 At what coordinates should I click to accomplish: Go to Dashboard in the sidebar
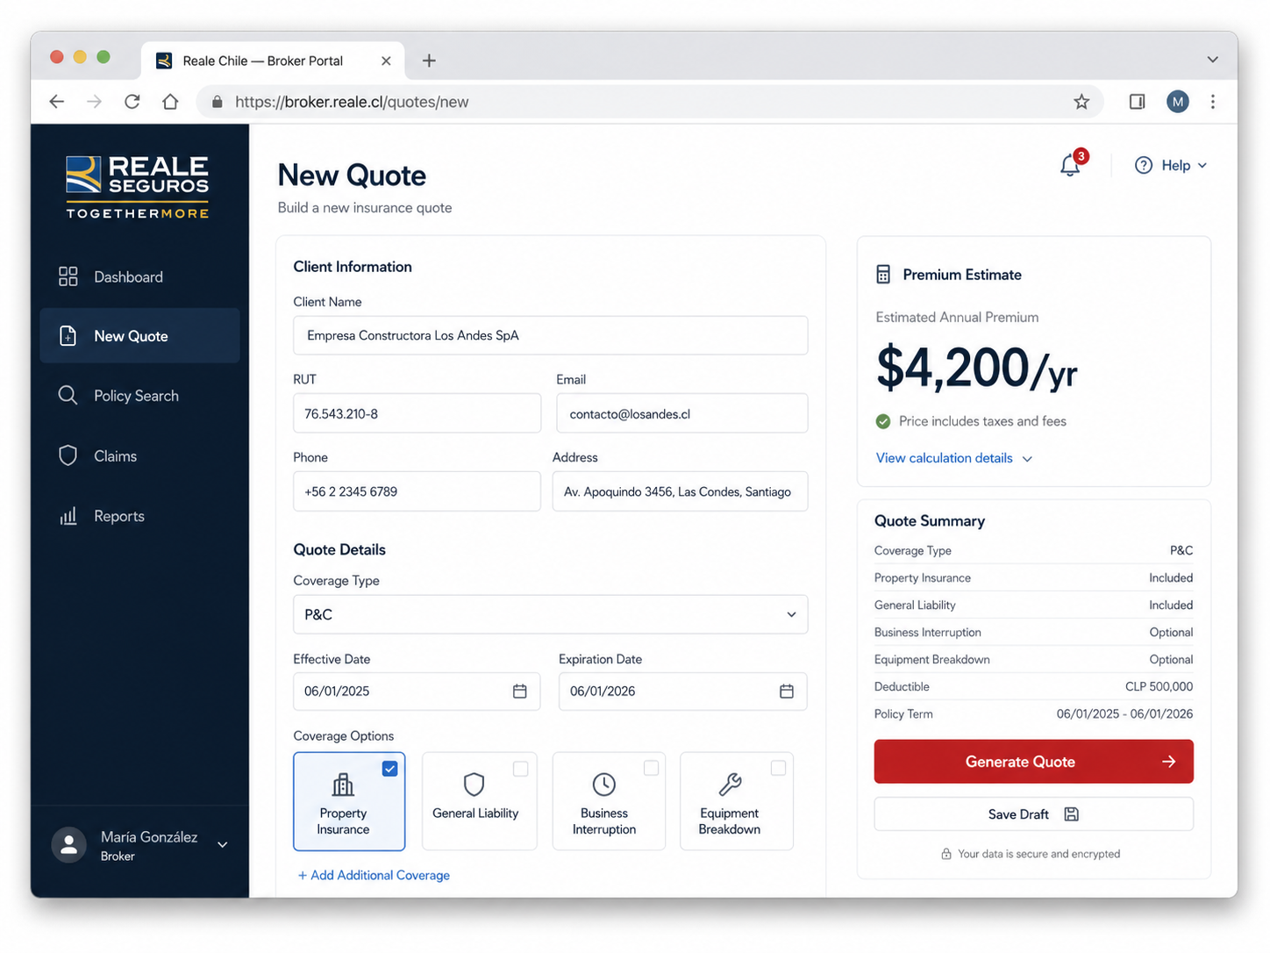pos(139,276)
